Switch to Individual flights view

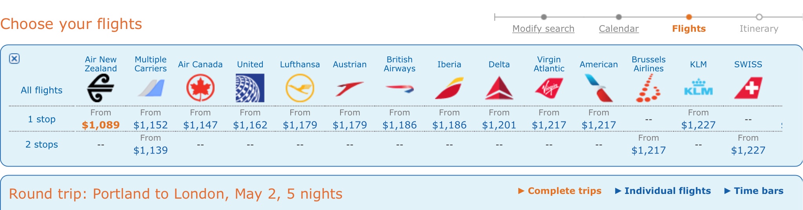point(667,191)
